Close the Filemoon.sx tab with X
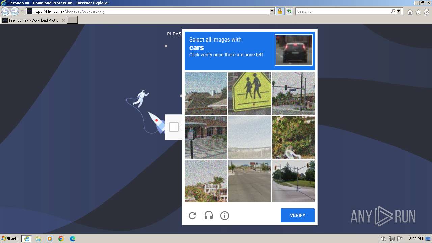This screenshot has height=243, width=432. (63, 20)
